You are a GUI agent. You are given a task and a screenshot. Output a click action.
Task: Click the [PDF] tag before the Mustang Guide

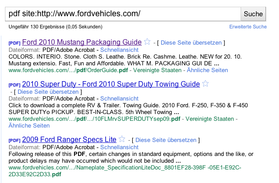pos(14,43)
